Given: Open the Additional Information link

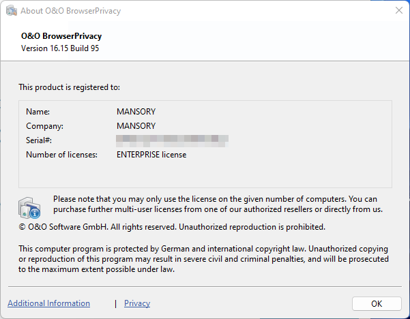Looking at the screenshot, I should (48, 303).
